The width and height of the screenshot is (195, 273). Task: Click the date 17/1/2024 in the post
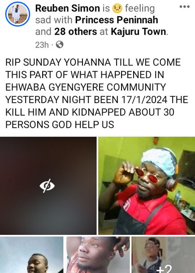coord(144,100)
